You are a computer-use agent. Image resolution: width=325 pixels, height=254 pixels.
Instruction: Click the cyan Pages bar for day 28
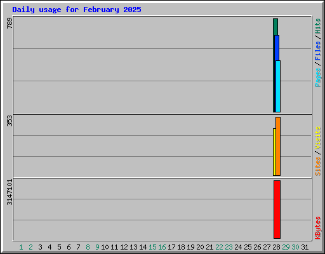(x=278, y=86)
